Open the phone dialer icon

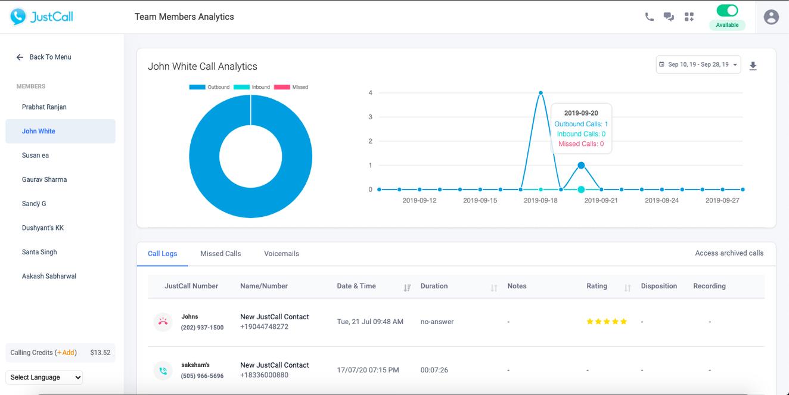(x=650, y=17)
